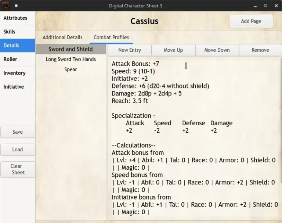Click the Clear Sheet button
This screenshot has height=223, width=282.
(18, 169)
